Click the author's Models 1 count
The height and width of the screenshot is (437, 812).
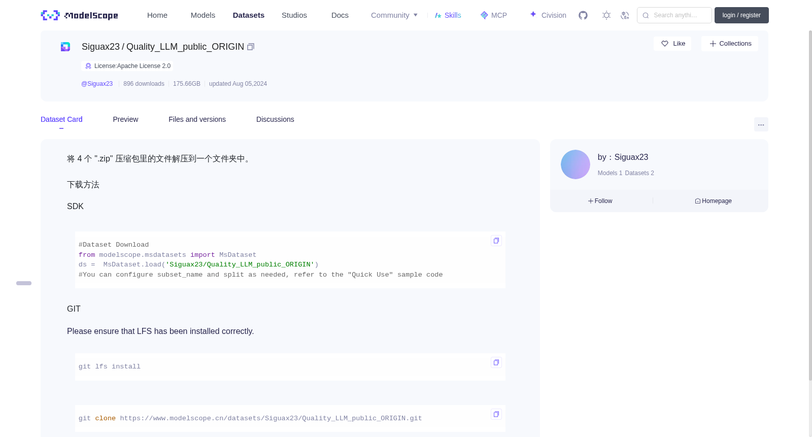610,173
